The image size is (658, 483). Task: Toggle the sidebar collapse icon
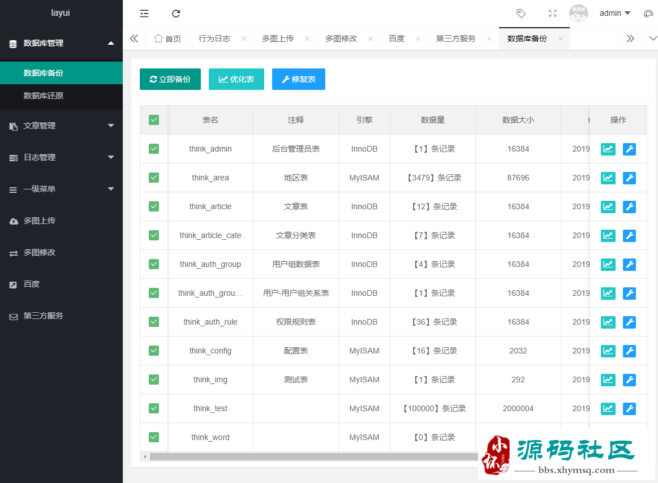[144, 14]
